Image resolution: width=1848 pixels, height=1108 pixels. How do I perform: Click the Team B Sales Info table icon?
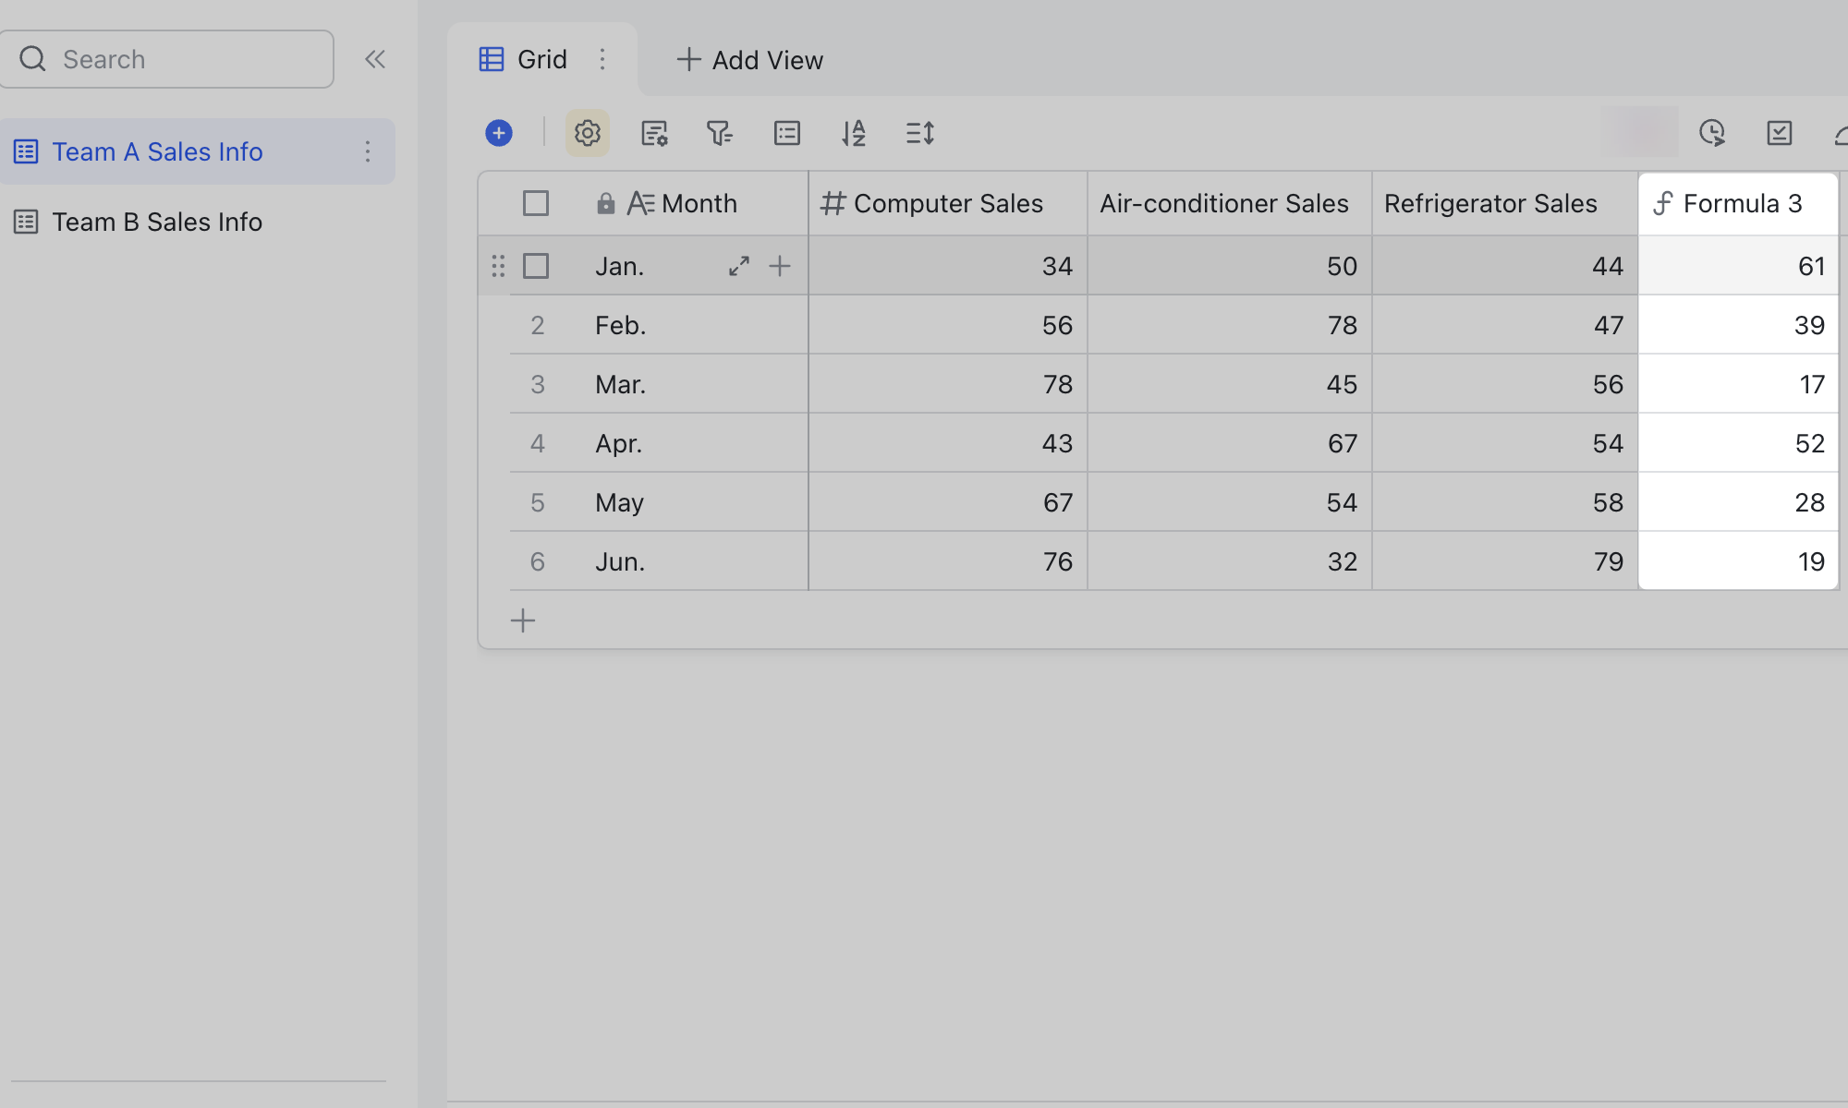coord(26,222)
